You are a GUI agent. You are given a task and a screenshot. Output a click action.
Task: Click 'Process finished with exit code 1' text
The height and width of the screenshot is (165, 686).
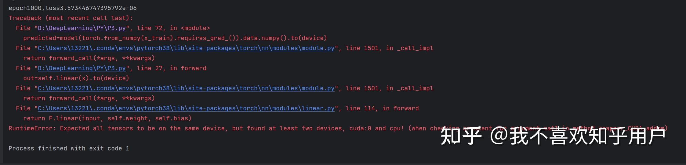69,149
